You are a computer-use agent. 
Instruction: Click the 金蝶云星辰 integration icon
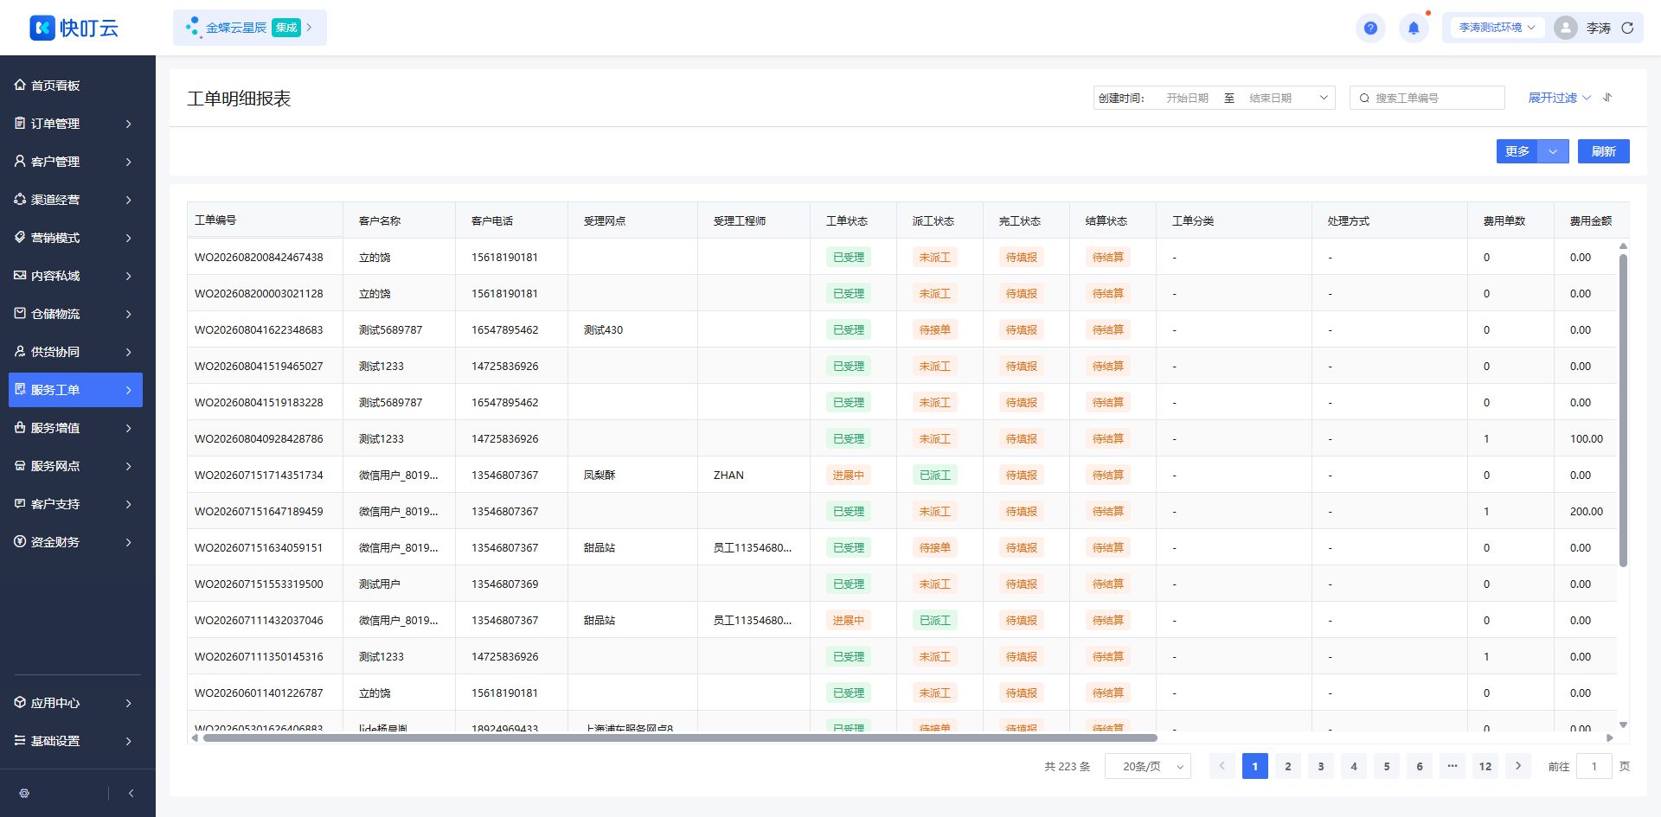click(192, 28)
